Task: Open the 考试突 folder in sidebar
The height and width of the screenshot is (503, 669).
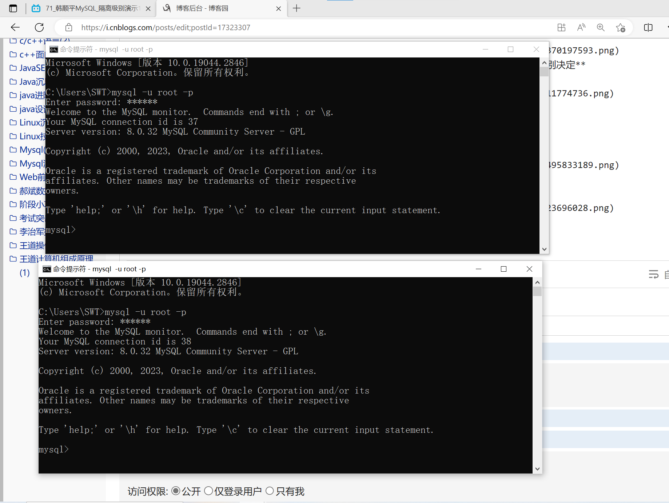Action: [27, 218]
